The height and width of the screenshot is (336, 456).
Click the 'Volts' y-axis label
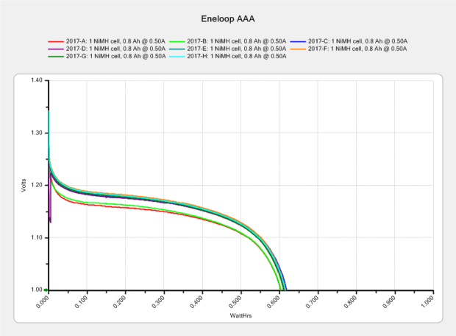click(24, 186)
